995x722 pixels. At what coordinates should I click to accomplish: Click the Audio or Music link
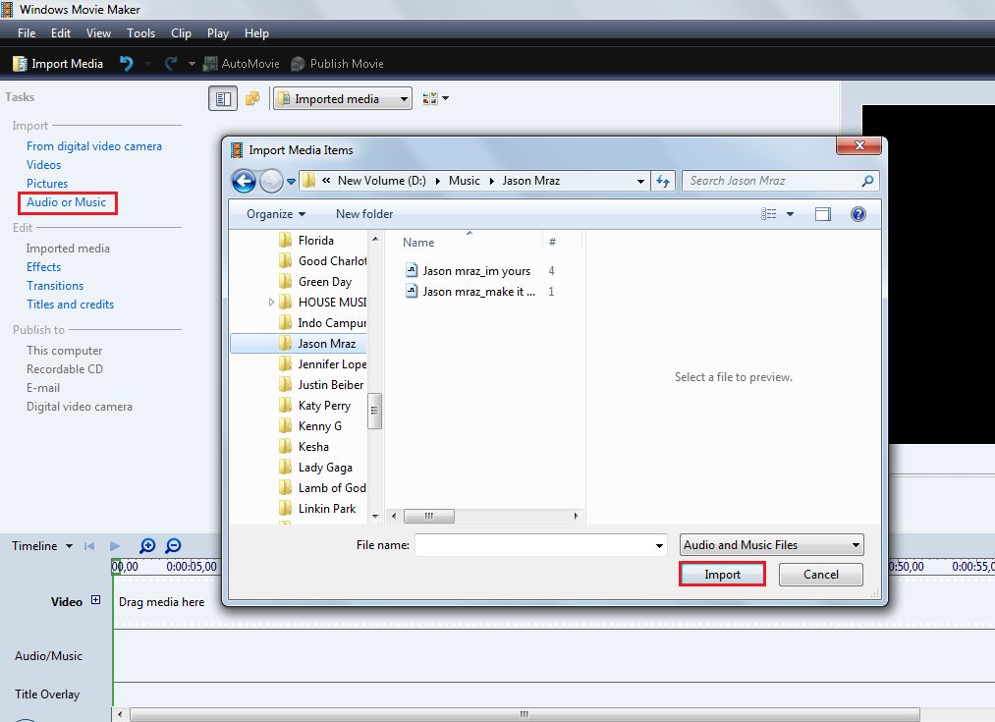[x=67, y=202]
